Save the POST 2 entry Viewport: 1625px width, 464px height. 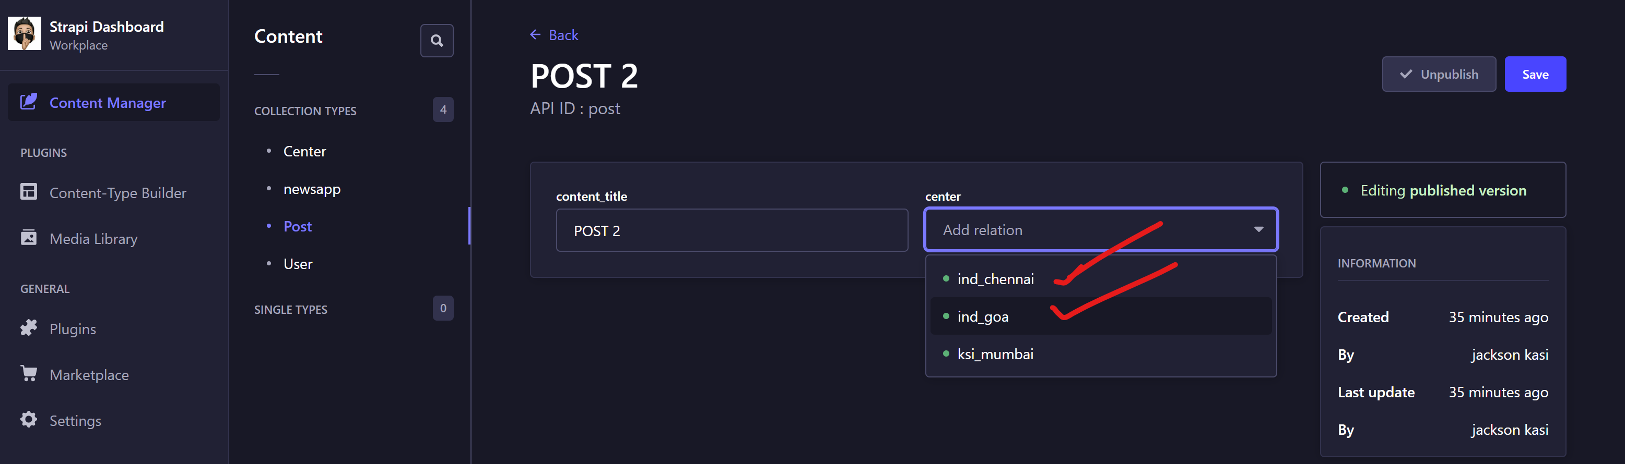pos(1535,74)
